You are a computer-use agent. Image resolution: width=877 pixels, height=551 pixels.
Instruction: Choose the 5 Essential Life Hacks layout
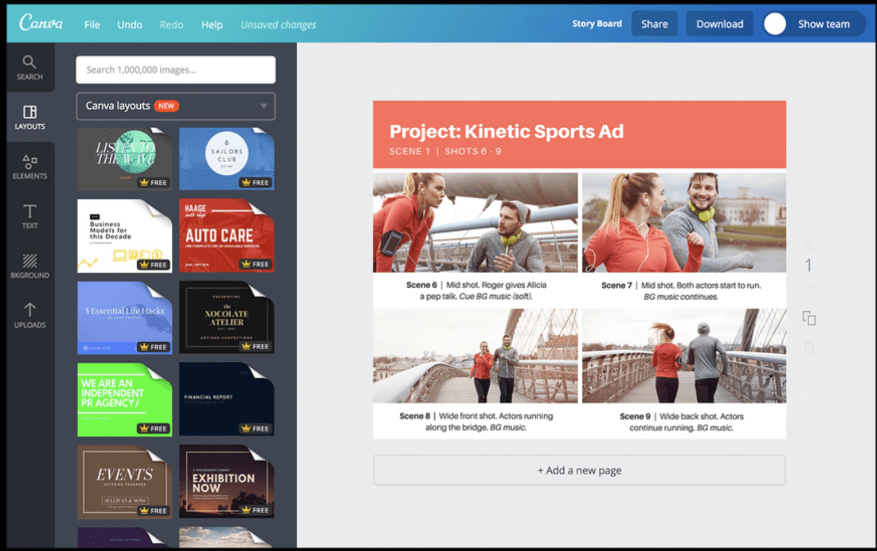(125, 318)
